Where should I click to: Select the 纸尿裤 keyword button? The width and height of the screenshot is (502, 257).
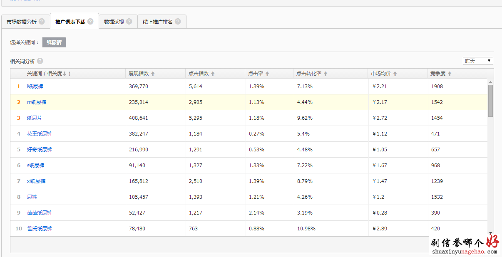click(x=54, y=42)
